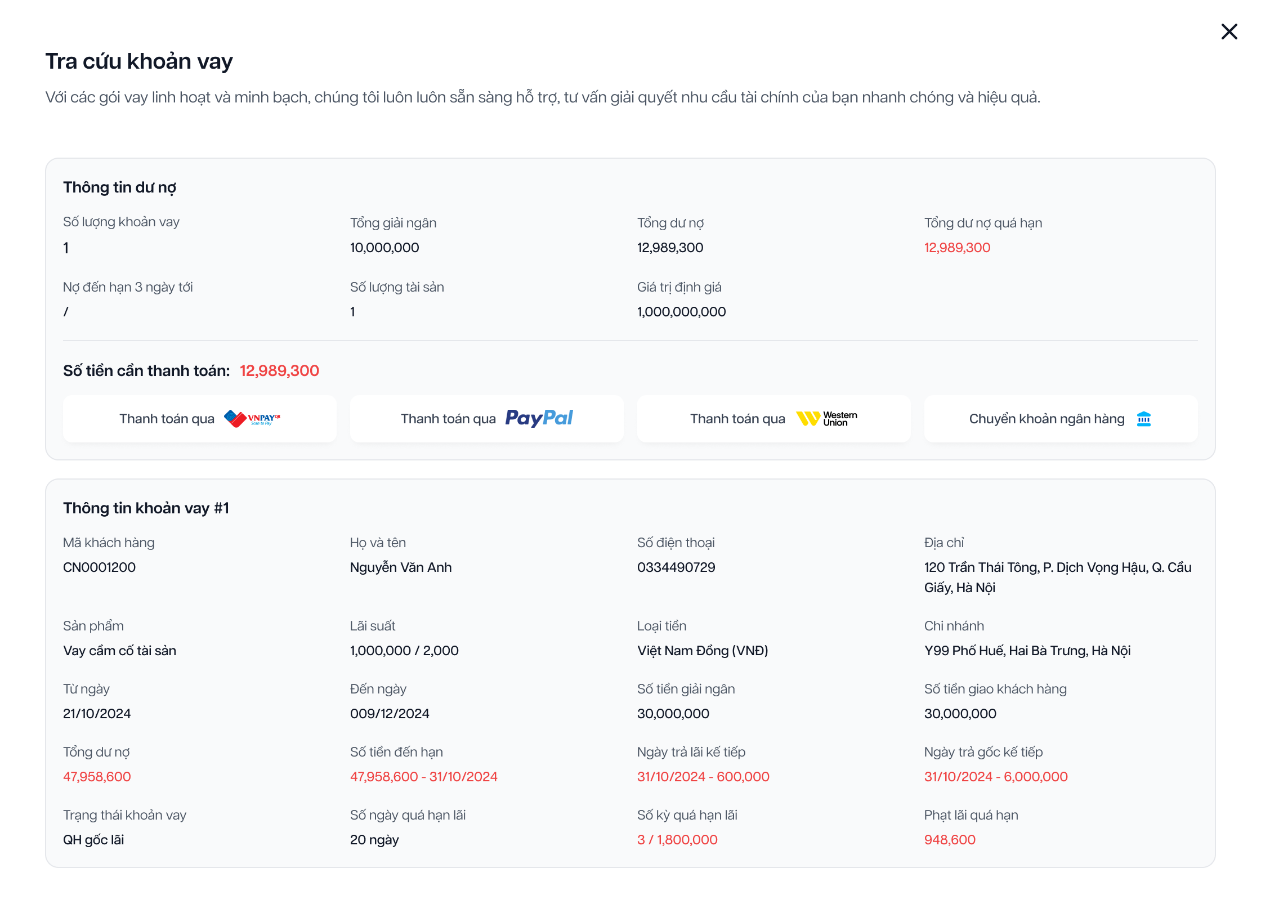Click the customer name Nguyễn Văn Anh

[x=401, y=567]
